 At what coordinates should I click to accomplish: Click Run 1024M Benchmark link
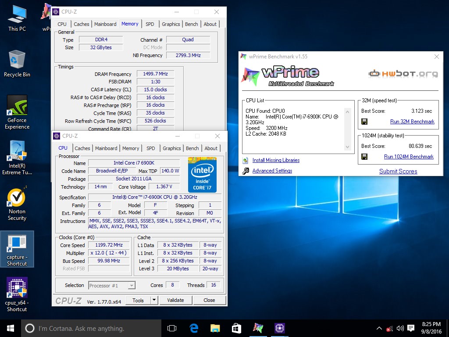409,157
